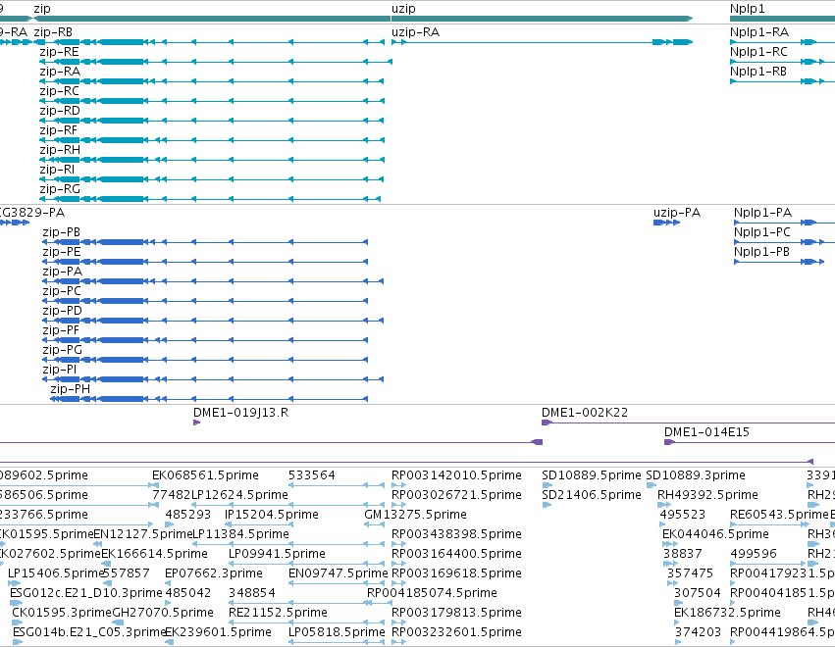The height and width of the screenshot is (647, 835).
Task: Select EST SD21406.5prime
Action: [x=591, y=495]
